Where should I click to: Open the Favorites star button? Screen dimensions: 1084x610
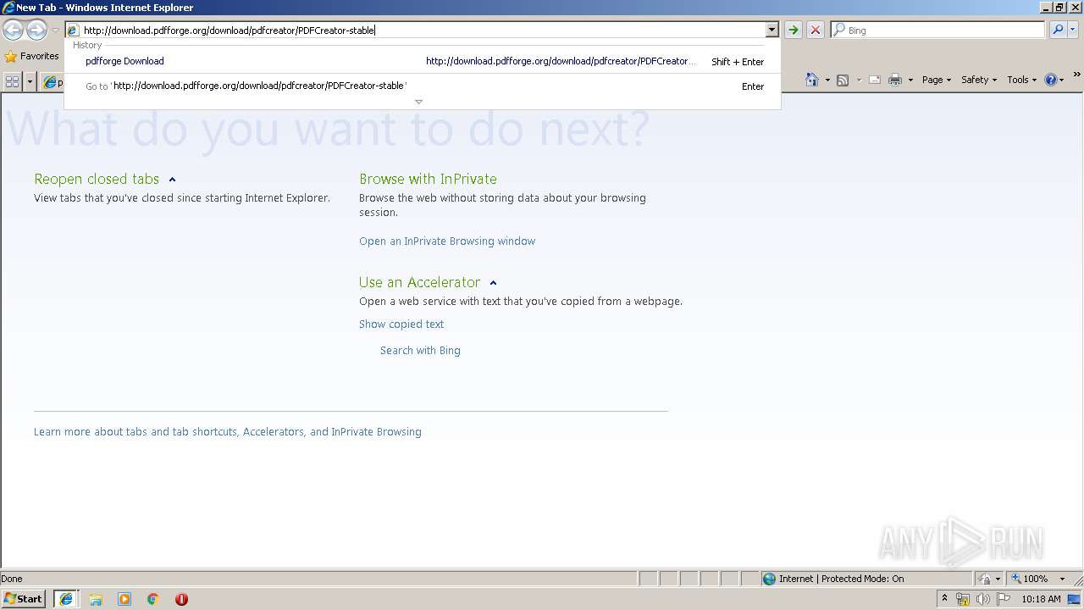point(31,56)
